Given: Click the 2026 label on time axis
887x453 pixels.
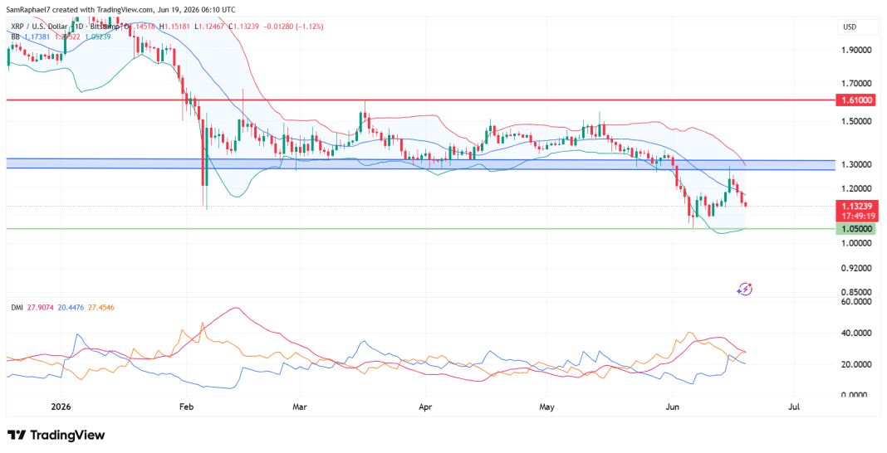Looking at the screenshot, I should pyautogui.click(x=61, y=406).
